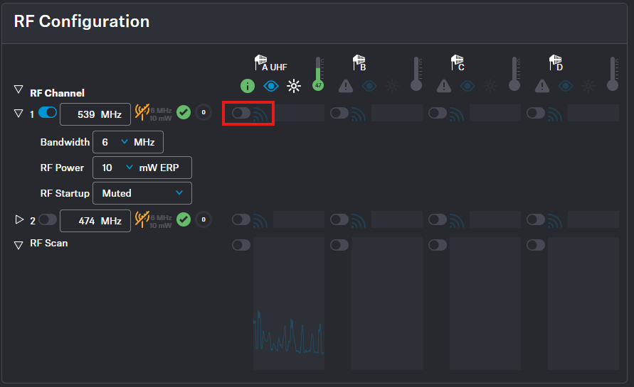Click channel 2 green checkmark icon

click(x=184, y=220)
